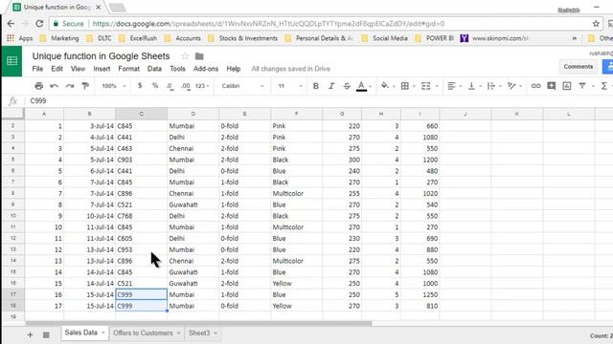Click the functions sigma icon
The width and height of the screenshot is (613, 344).
(x=604, y=86)
